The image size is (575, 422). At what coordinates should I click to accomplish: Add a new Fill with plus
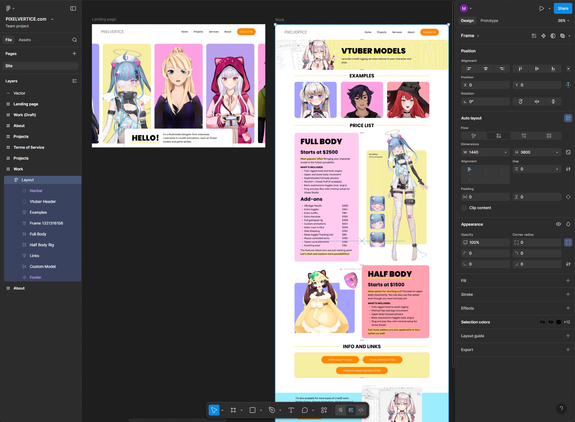(568, 281)
